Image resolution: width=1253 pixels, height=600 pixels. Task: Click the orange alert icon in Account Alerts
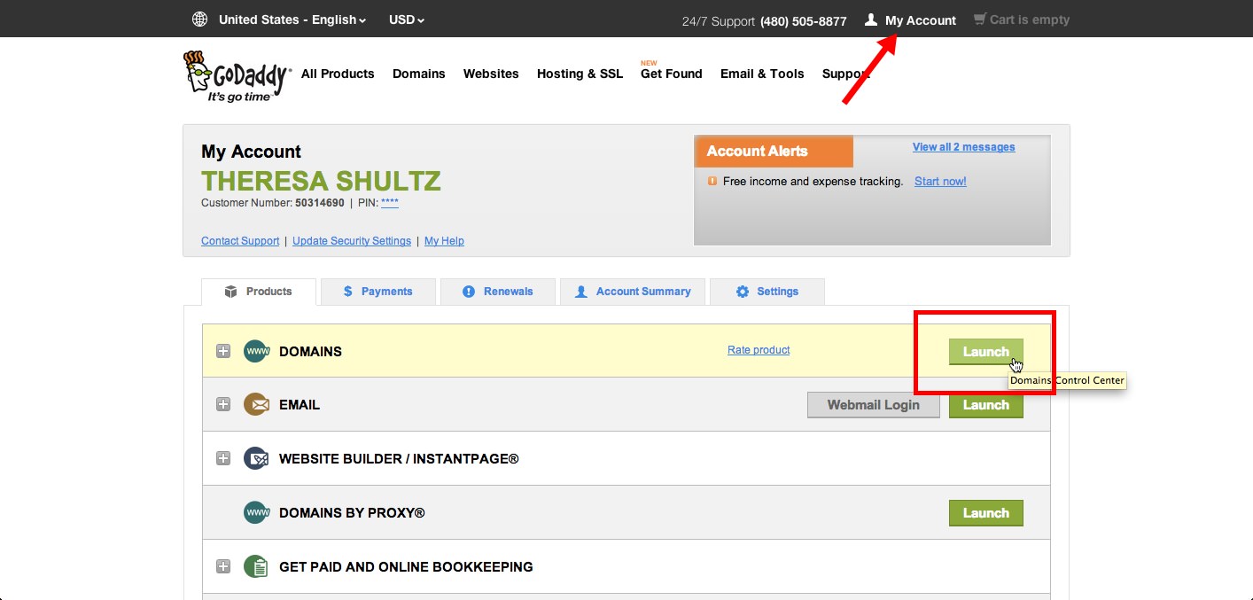click(x=712, y=181)
